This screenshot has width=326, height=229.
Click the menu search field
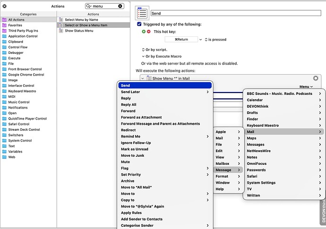click(104, 6)
